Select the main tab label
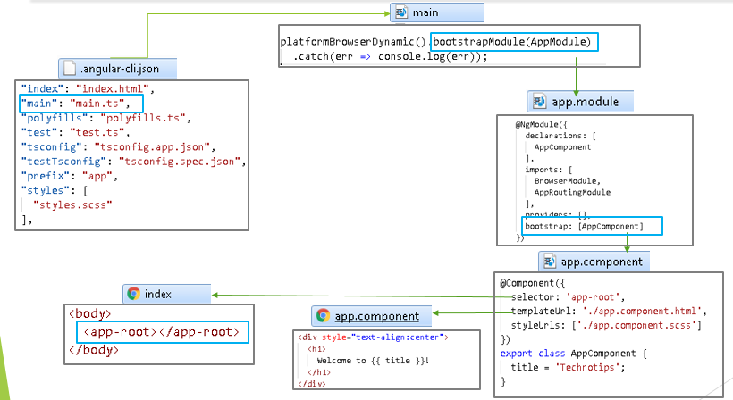This screenshot has height=400, width=733. point(425,12)
